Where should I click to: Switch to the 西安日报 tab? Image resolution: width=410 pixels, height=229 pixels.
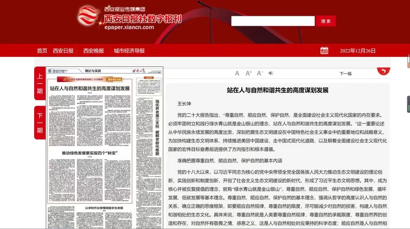63,51
